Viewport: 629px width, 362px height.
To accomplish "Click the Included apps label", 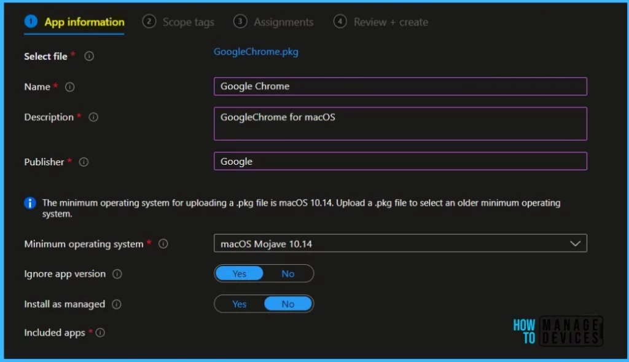I will (55, 332).
